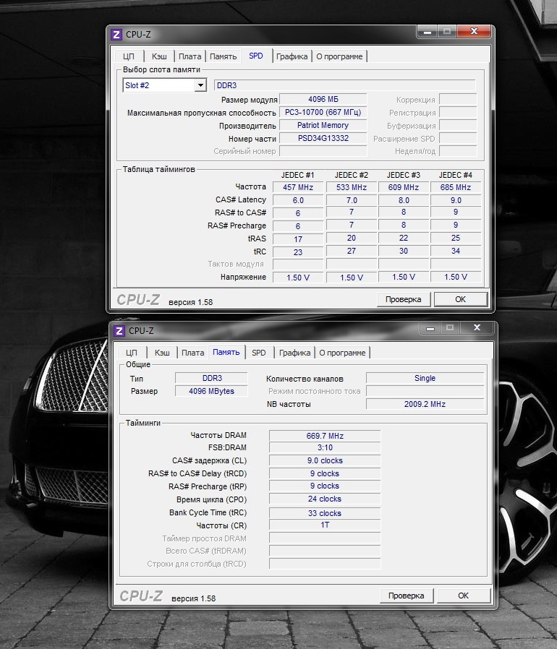Switch to ЦП tab in the SPD window
Viewport: 557px width, 649px height.
(128, 56)
